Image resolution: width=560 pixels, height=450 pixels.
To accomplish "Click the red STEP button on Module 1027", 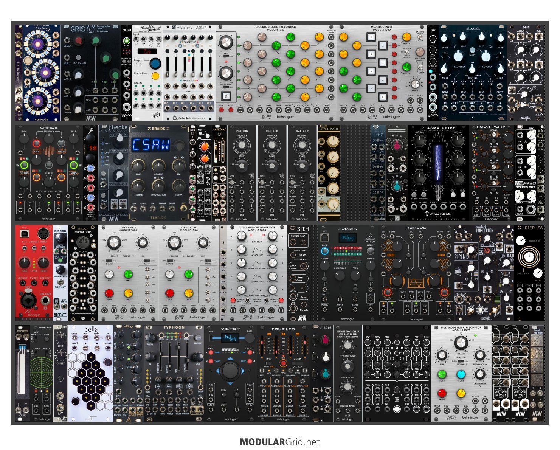I will click(222, 110).
